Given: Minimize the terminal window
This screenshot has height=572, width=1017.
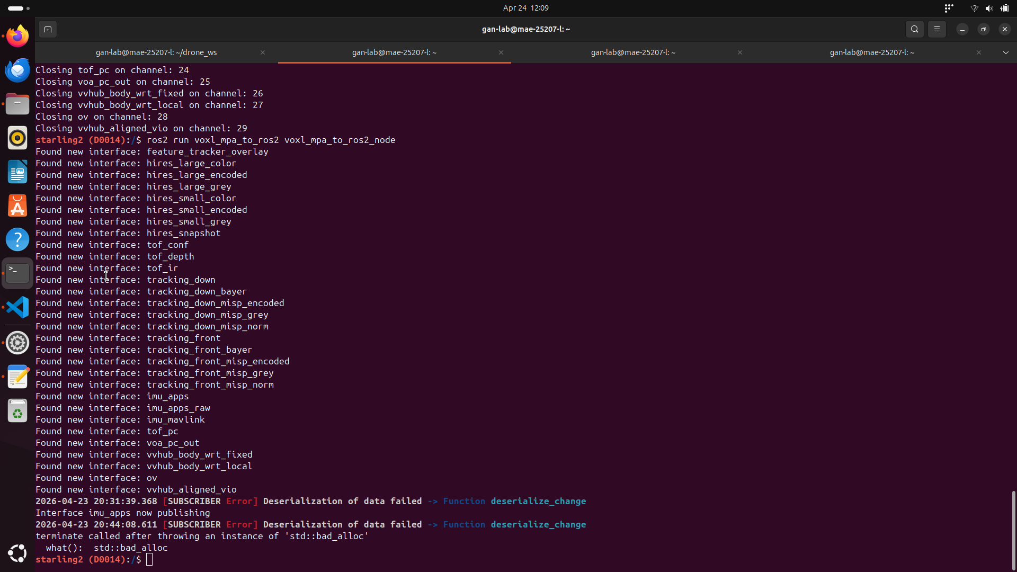Looking at the screenshot, I should pos(962,29).
